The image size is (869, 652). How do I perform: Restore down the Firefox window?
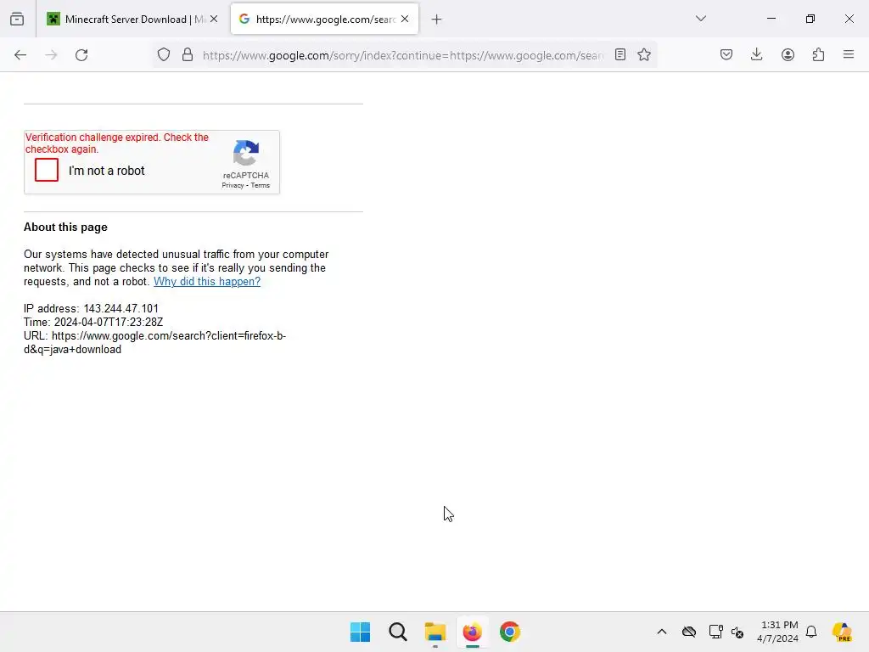tap(810, 19)
